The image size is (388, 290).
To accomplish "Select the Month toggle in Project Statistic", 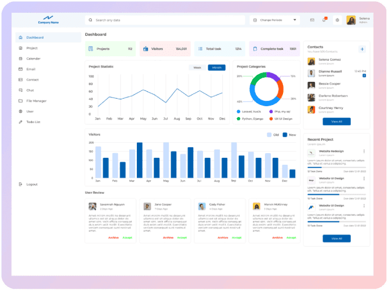I will tap(216, 68).
